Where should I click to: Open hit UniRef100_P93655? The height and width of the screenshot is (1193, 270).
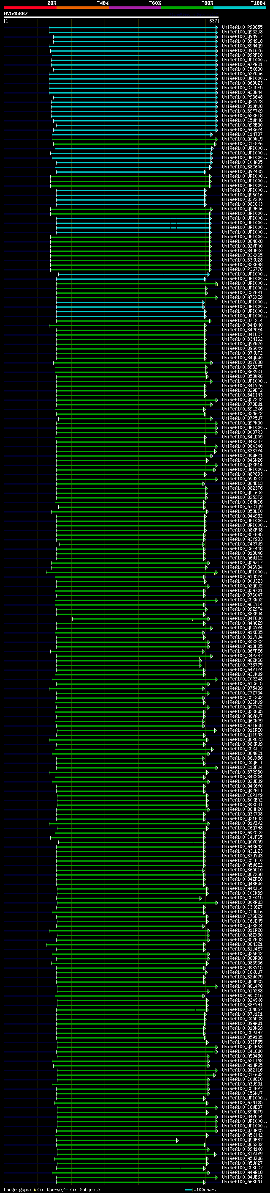[242, 28]
